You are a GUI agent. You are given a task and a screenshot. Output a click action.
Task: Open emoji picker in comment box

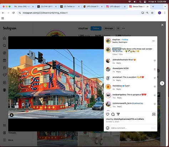108,128
